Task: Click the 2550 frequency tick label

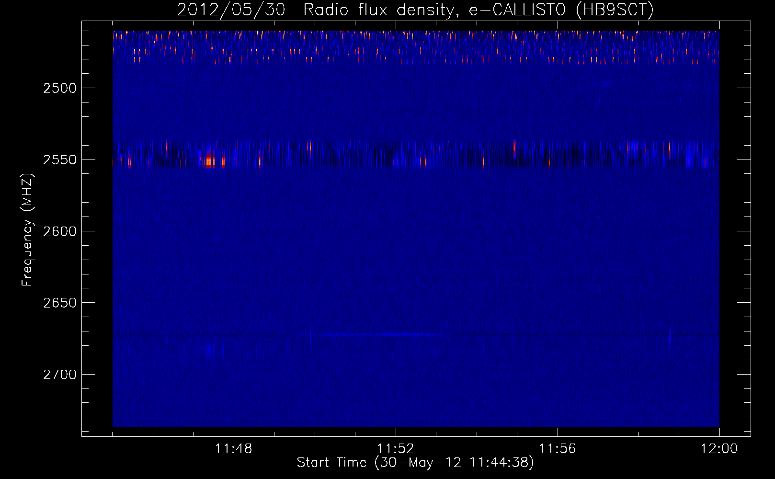Action: [x=60, y=160]
